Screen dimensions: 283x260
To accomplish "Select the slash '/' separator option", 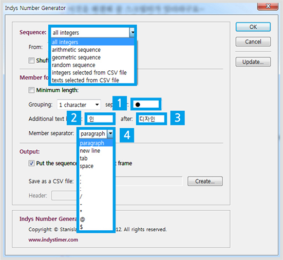I will pos(96,196).
